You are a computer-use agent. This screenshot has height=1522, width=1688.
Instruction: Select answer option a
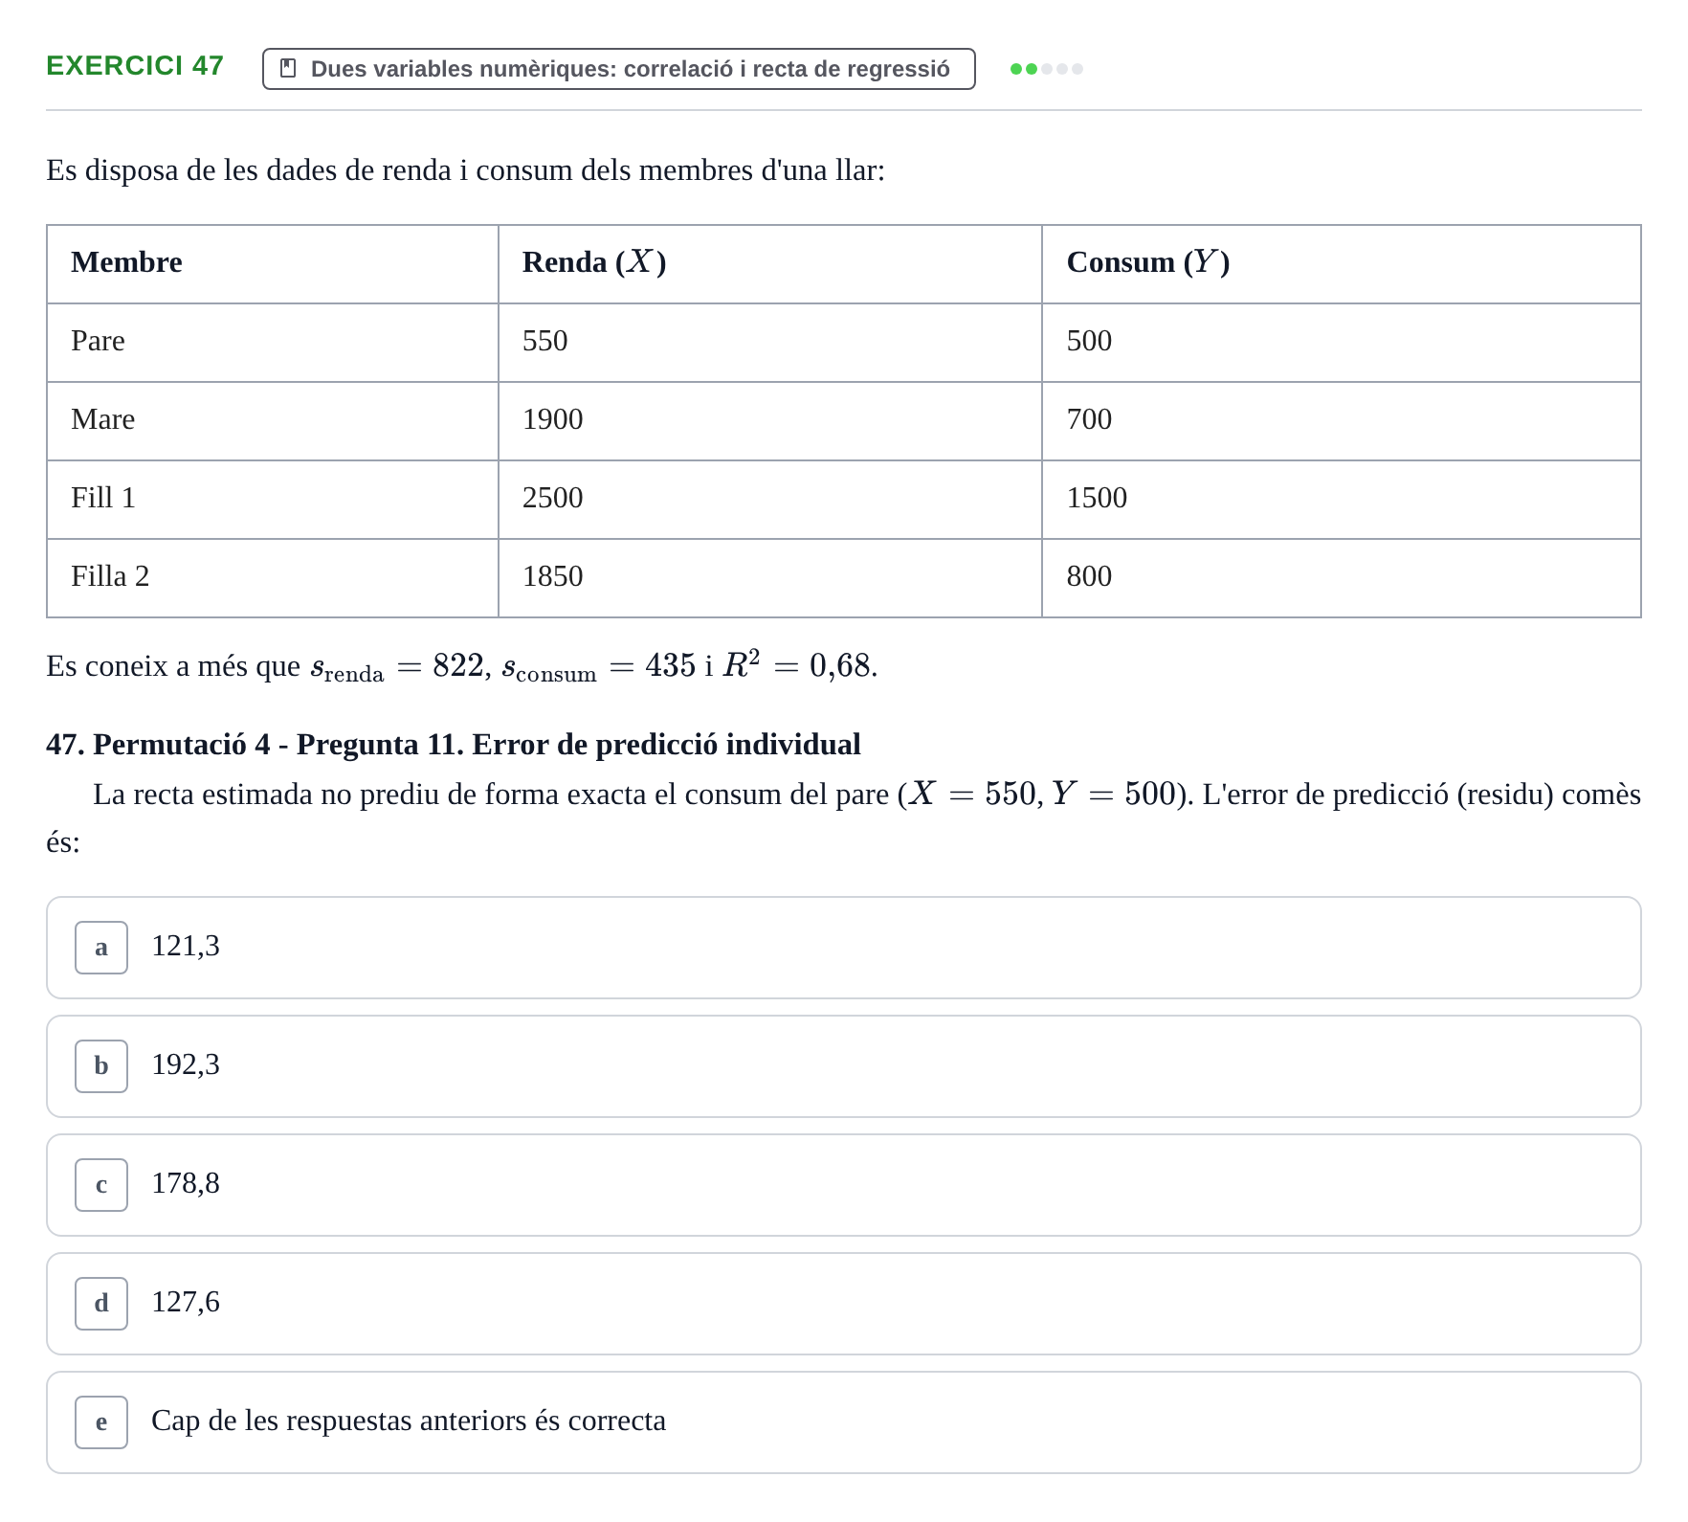tap(843, 948)
